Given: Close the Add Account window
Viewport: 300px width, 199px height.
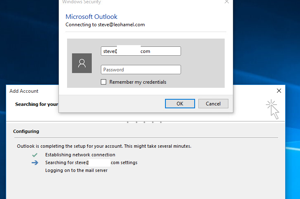Looking at the screenshot, I should (x=279, y=91).
